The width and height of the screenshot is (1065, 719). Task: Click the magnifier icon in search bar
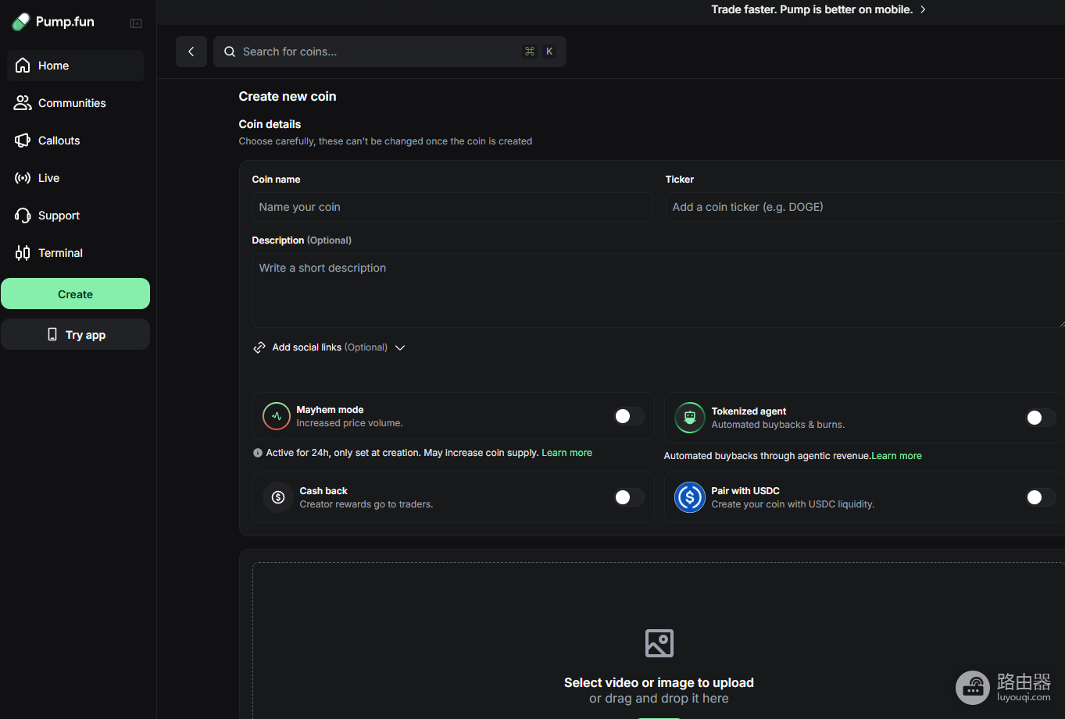[x=230, y=52]
